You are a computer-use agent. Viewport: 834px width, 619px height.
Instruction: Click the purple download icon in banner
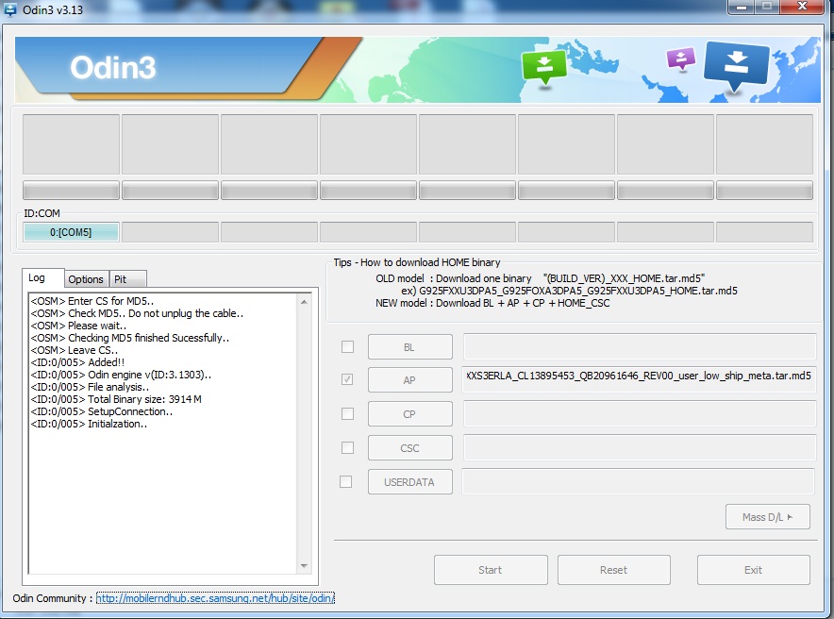680,59
